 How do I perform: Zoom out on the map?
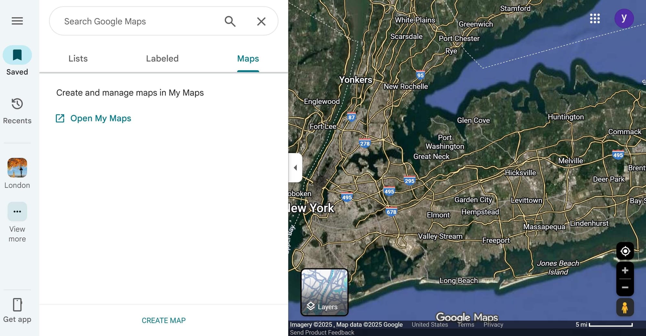point(625,287)
